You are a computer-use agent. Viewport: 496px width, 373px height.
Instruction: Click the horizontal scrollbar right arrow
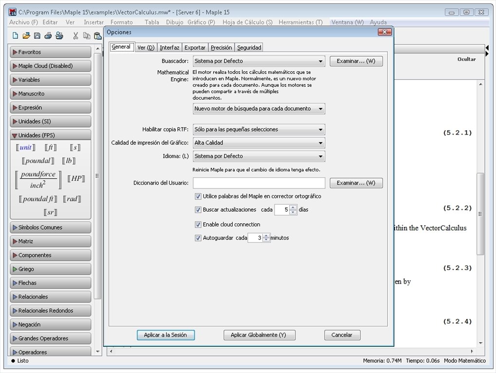click(x=472, y=351)
